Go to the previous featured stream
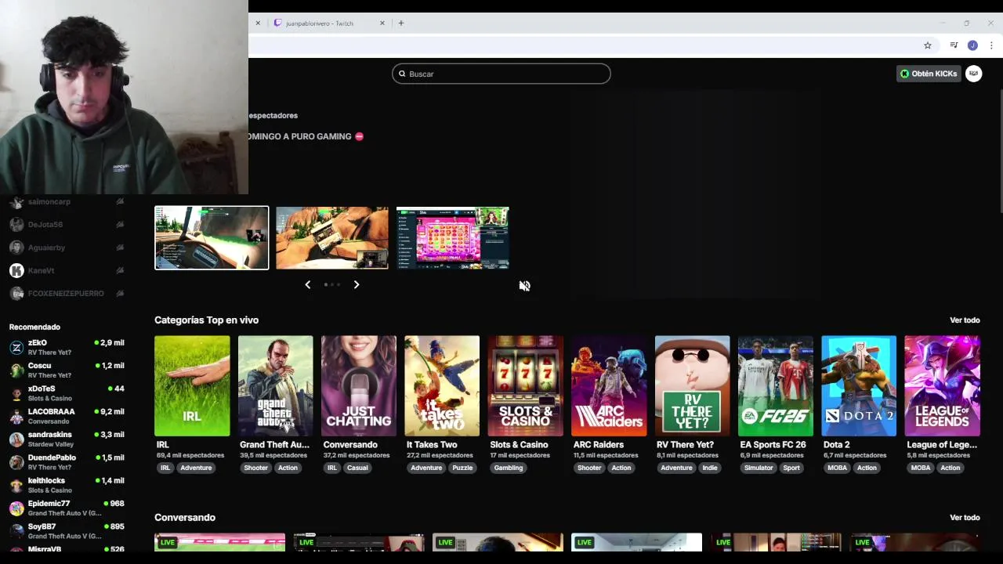The height and width of the screenshot is (564, 1003). click(307, 284)
